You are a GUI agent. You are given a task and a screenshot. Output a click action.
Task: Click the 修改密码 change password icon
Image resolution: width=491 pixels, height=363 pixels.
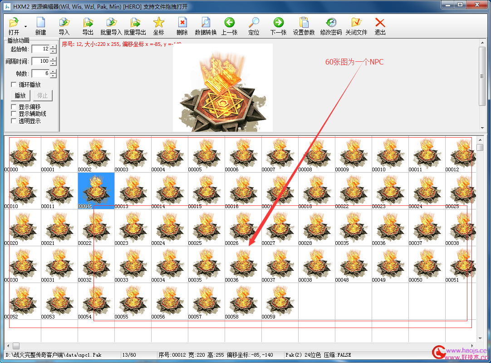pyautogui.click(x=331, y=23)
